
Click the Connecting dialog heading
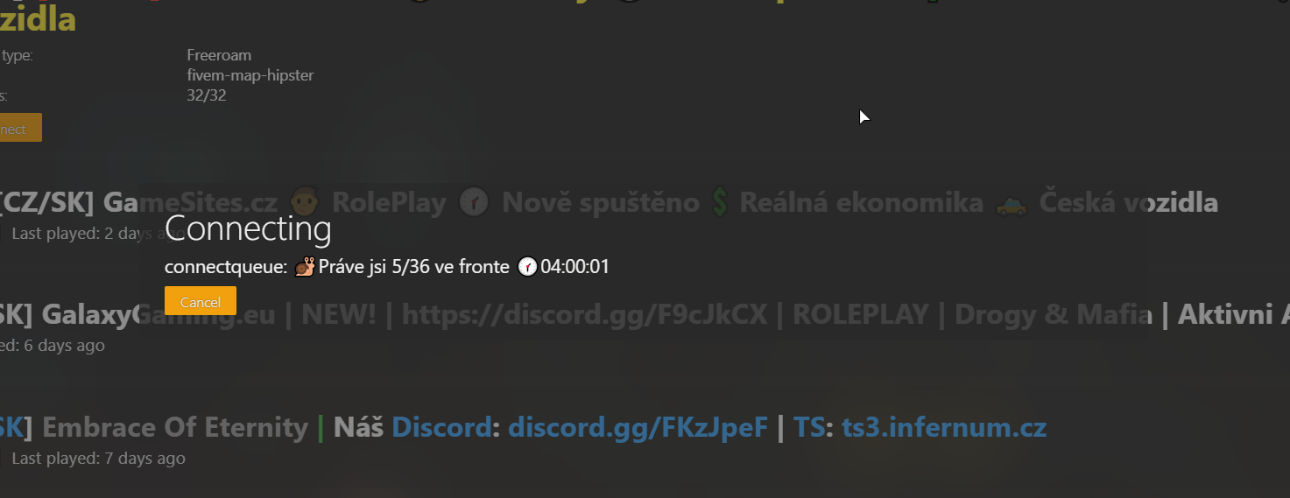(248, 228)
